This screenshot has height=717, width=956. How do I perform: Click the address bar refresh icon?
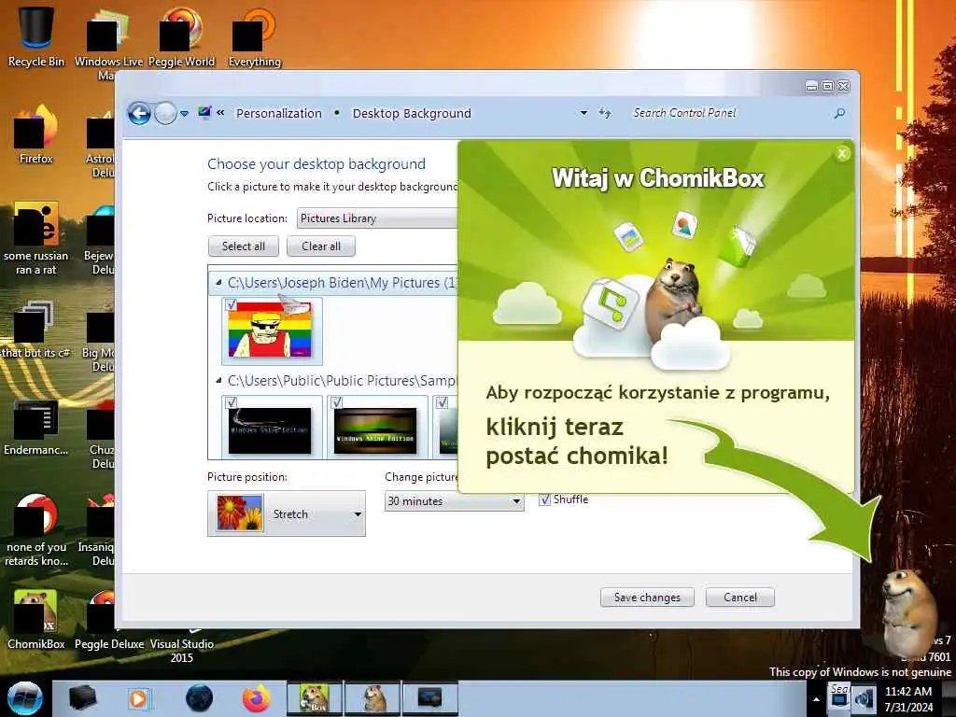[x=604, y=113]
